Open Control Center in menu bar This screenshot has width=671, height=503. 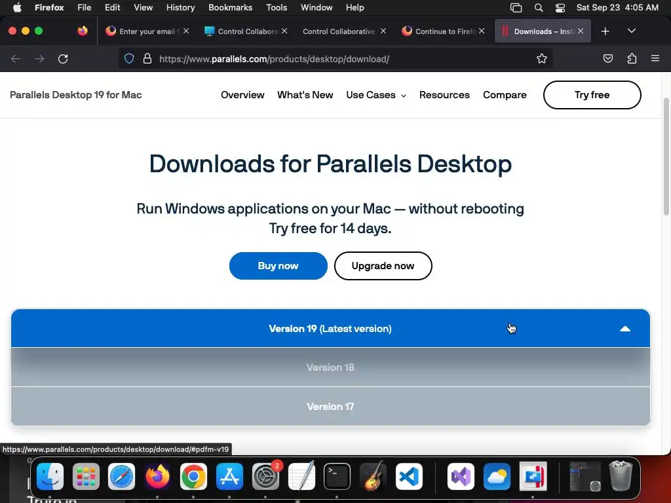pyautogui.click(x=560, y=7)
